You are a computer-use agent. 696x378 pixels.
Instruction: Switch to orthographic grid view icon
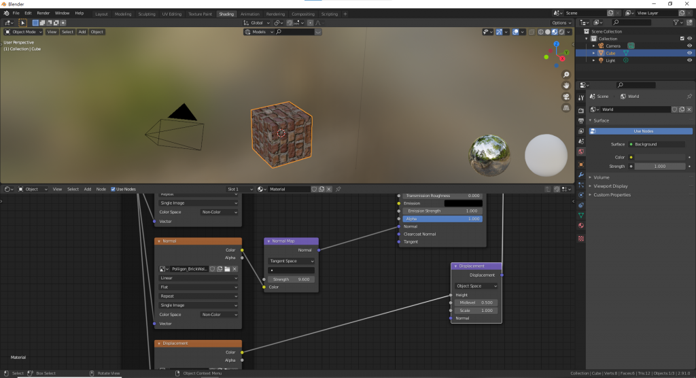[x=566, y=107]
